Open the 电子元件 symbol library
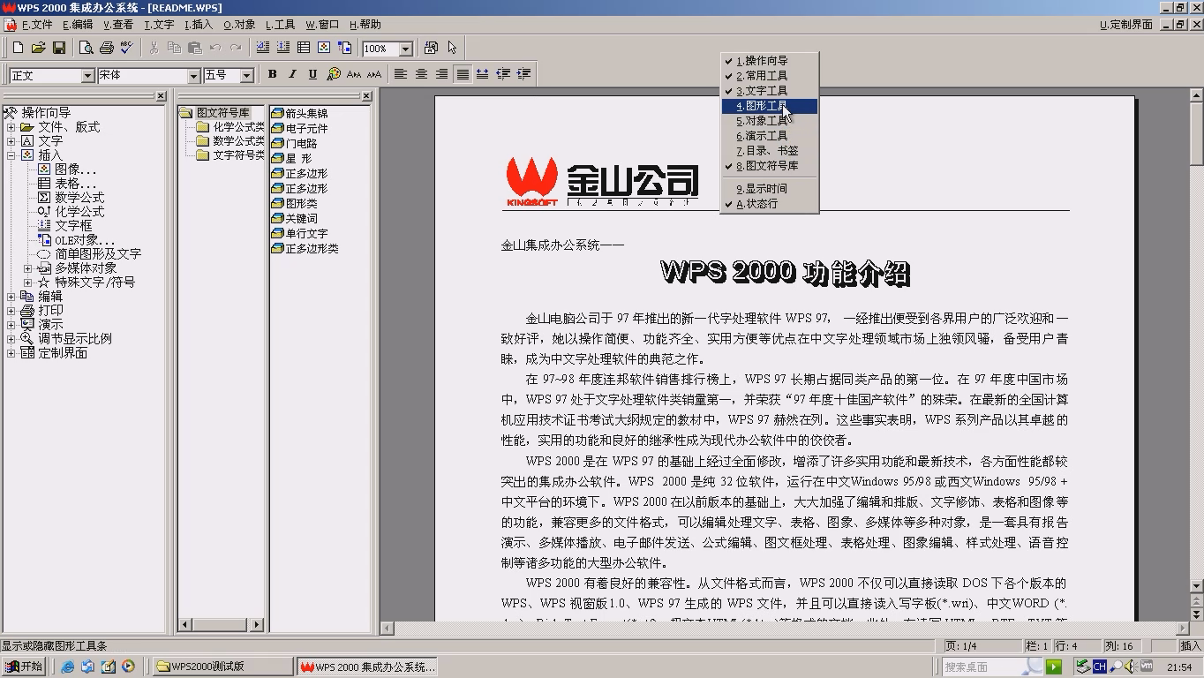 [299, 128]
